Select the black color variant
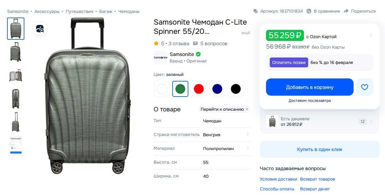The image size is (385, 195). click(x=236, y=89)
